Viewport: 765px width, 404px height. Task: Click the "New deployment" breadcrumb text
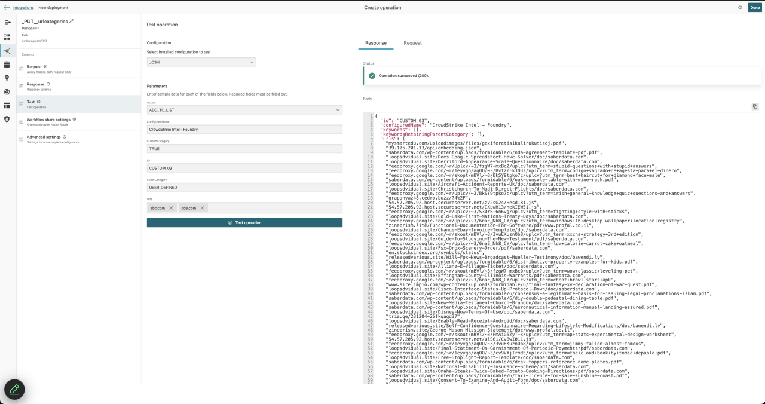point(53,8)
